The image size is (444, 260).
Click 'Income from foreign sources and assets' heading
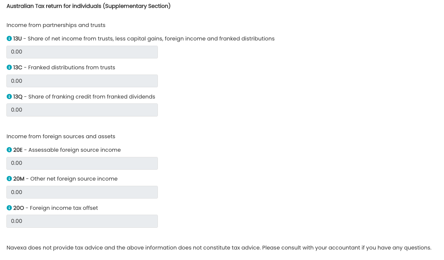tap(61, 136)
